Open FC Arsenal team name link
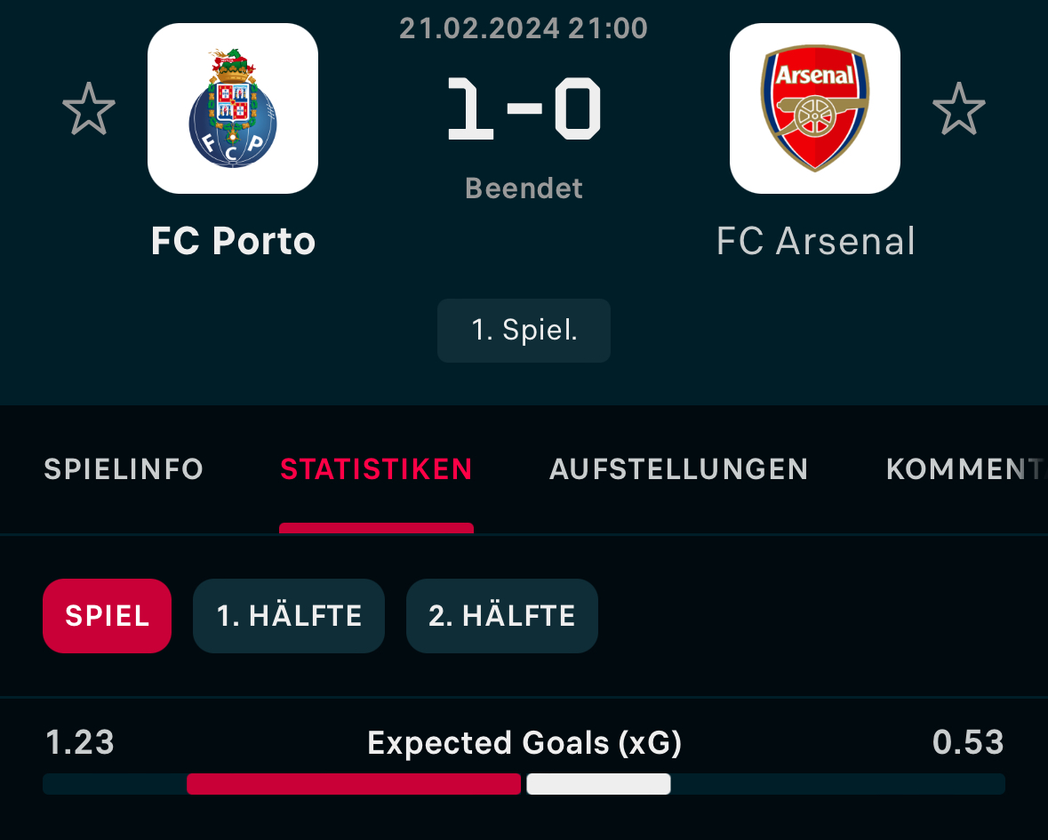This screenshot has height=840, width=1048. tap(815, 241)
